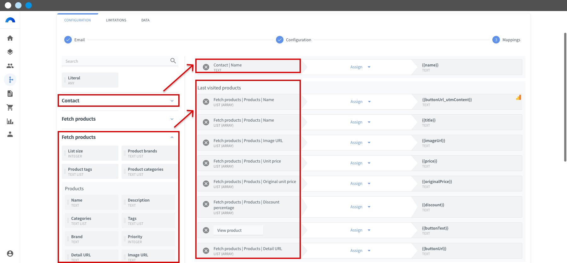The image size is (567, 263).
Task: Select the Product categories item
Action: click(x=149, y=171)
